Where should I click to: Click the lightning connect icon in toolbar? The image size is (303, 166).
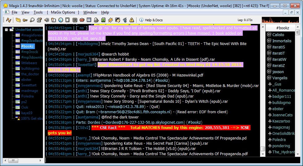(x=9, y=20)
